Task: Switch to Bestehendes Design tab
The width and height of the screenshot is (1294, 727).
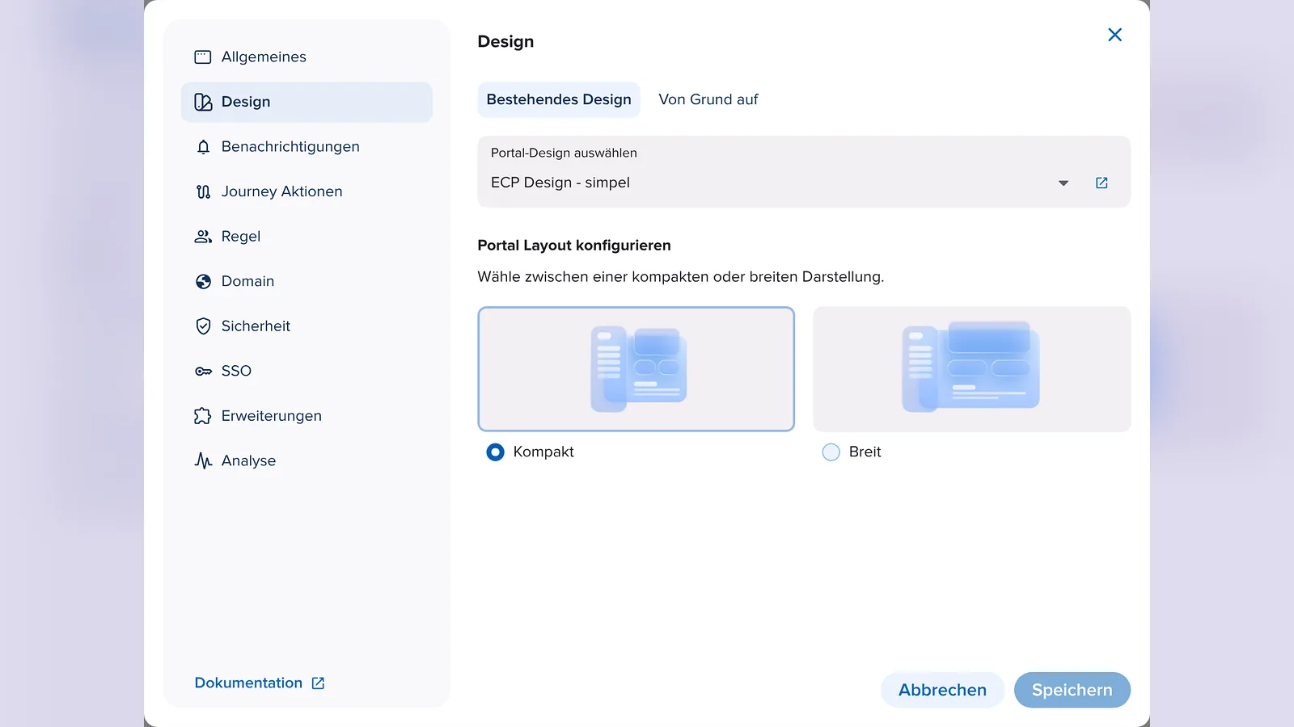Action: pyautogui.click(x=559, y=99)
